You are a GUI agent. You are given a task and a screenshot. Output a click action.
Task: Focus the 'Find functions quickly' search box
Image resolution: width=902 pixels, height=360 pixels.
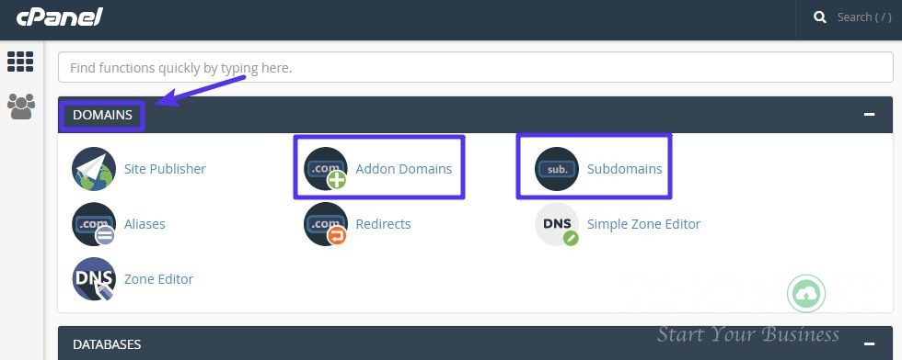pos(475,68)
